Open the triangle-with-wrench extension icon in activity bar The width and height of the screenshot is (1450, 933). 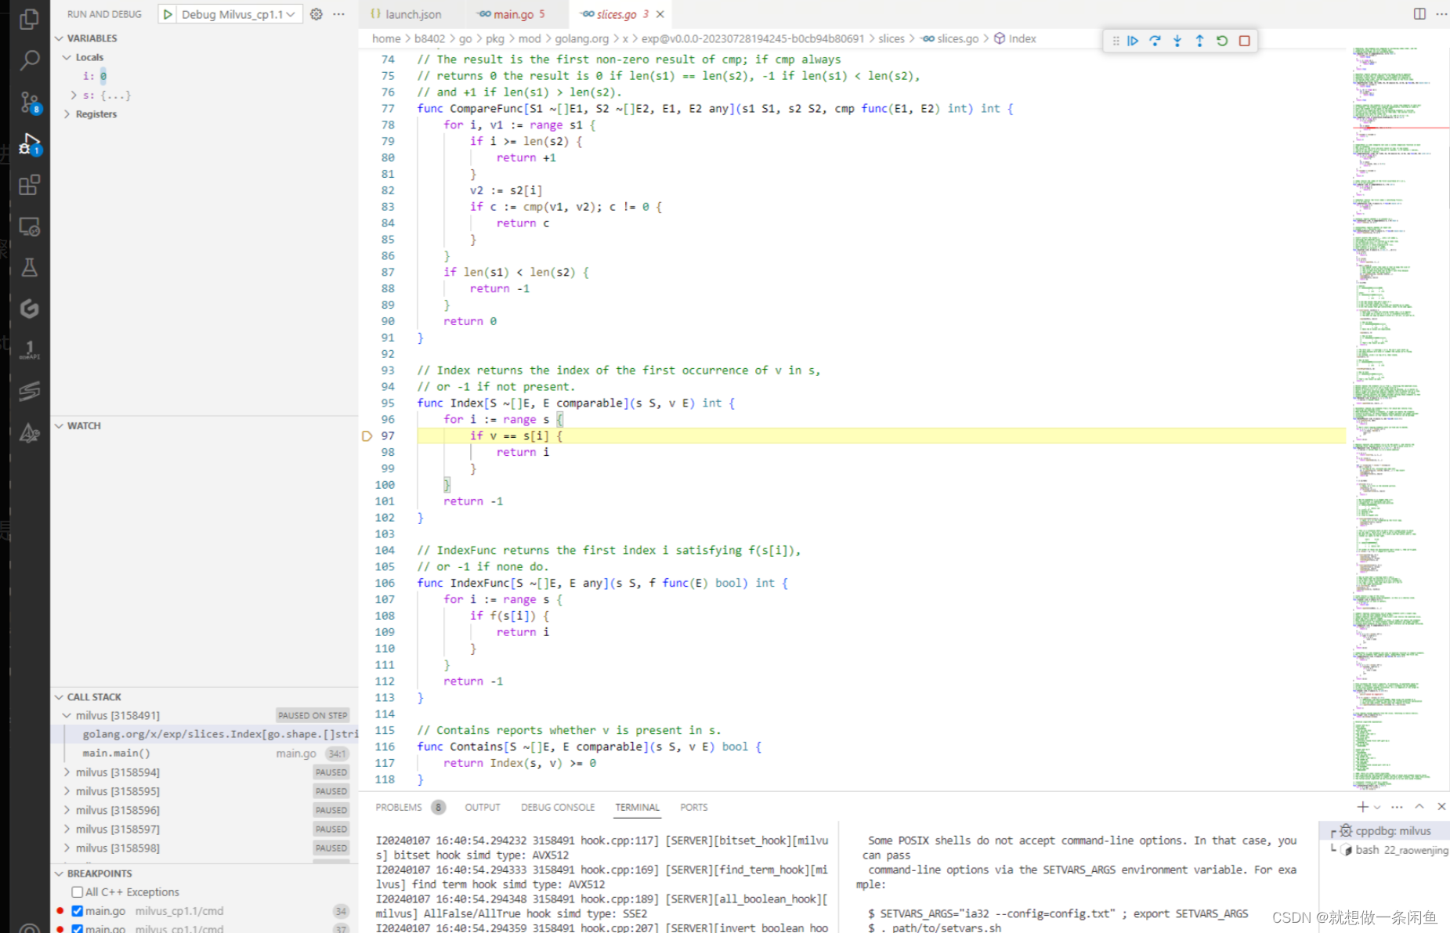click(x=29, y=432)
